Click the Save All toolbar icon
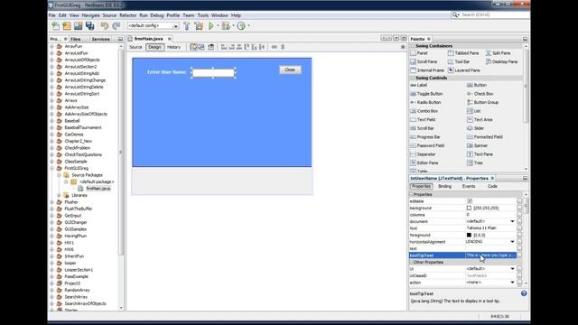This screenshot has height=325, width=578. 90,26
